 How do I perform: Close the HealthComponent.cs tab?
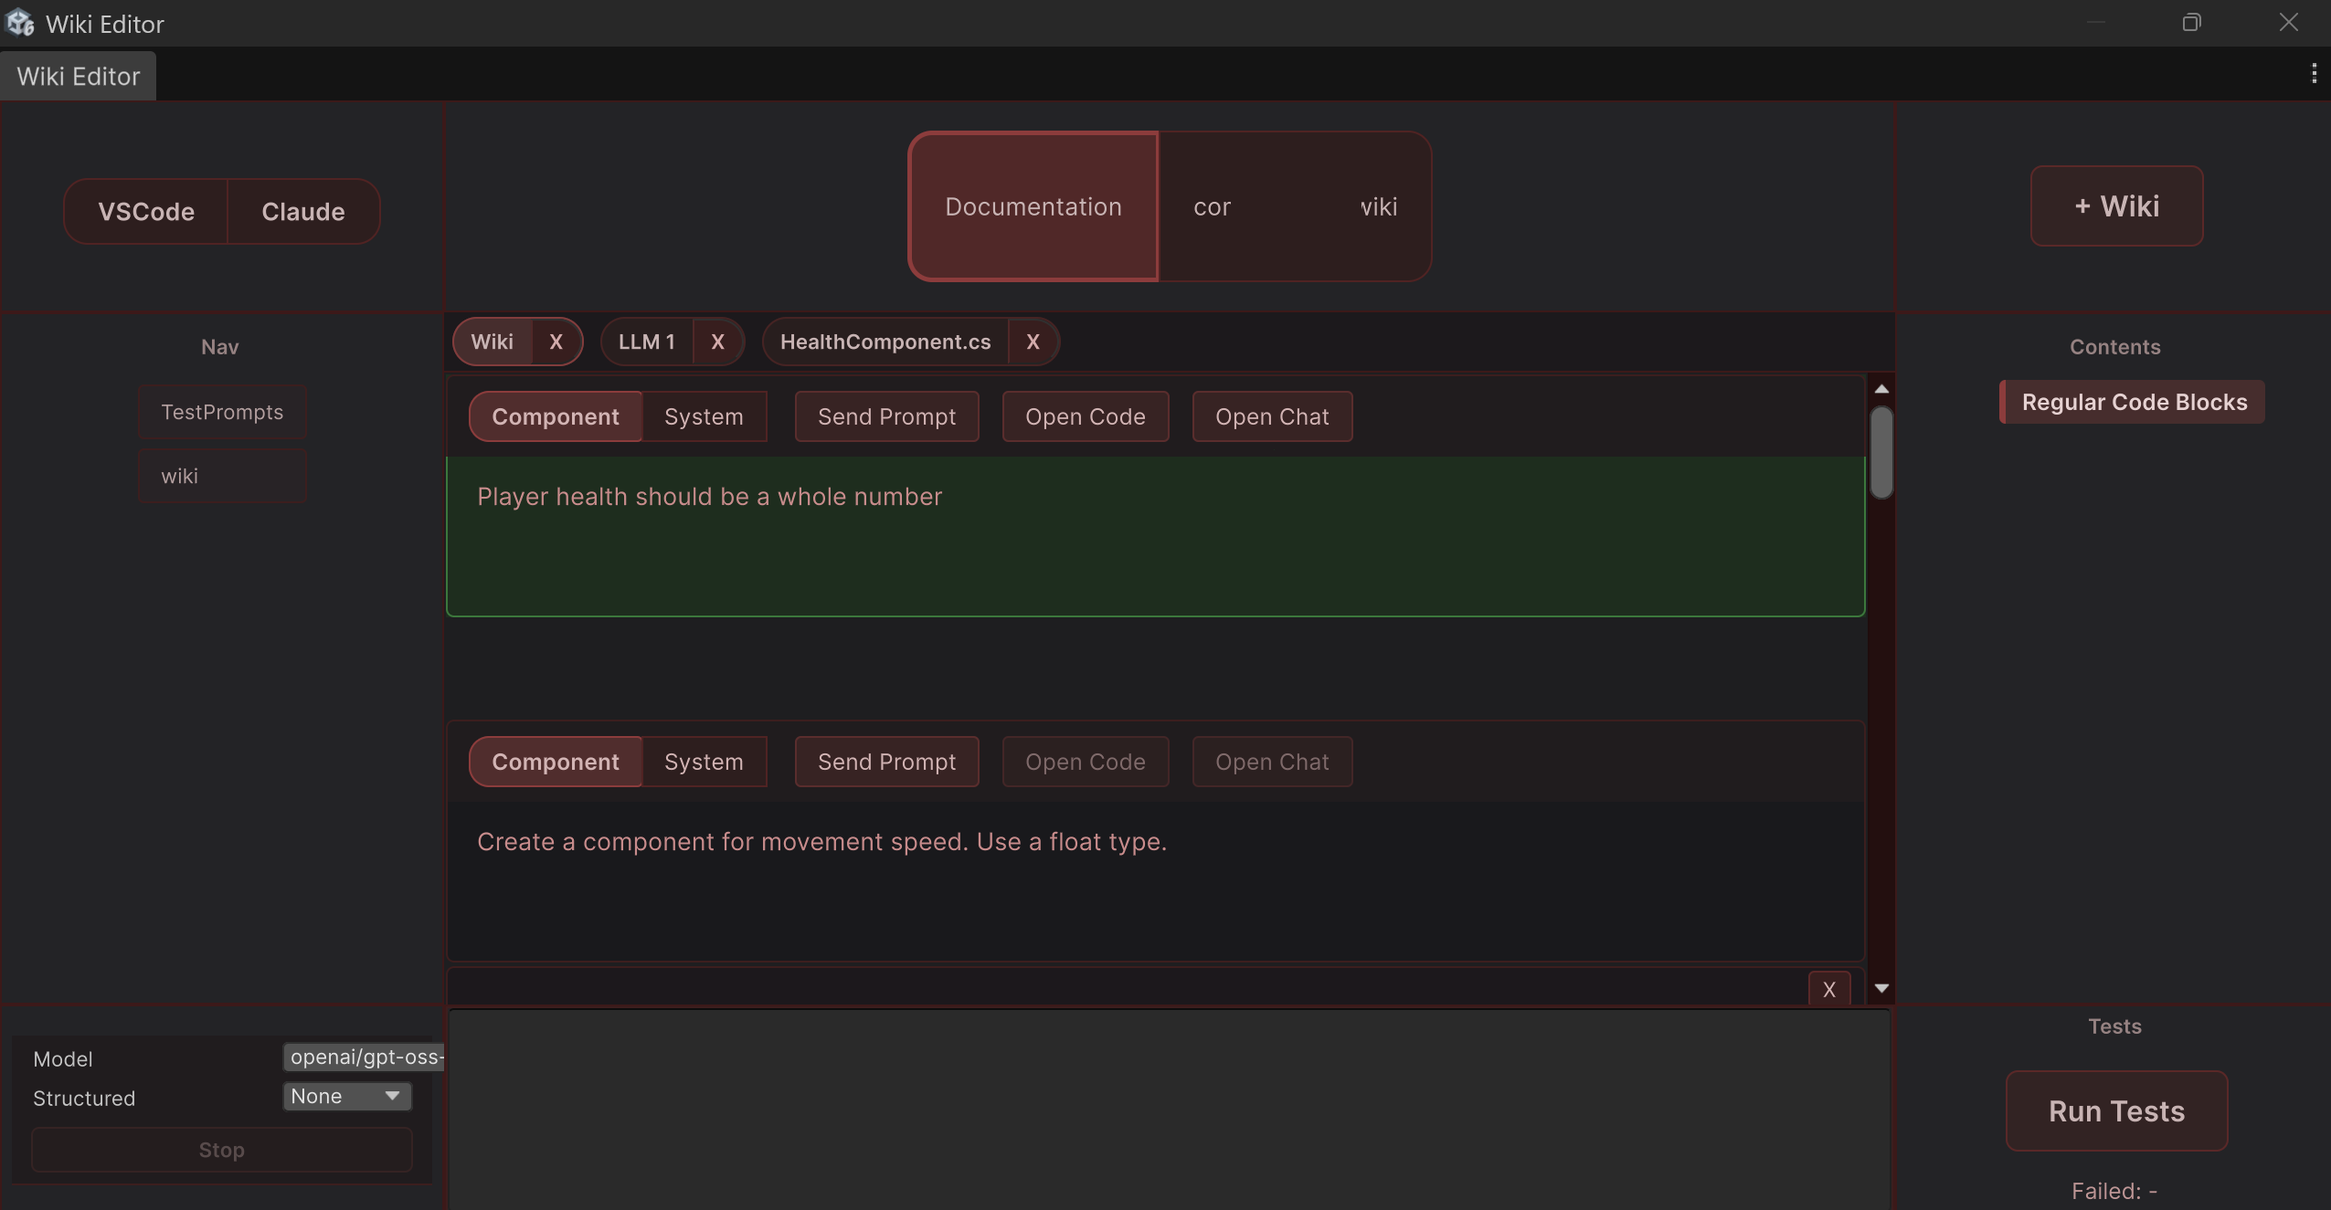[x=1033, y=342]
